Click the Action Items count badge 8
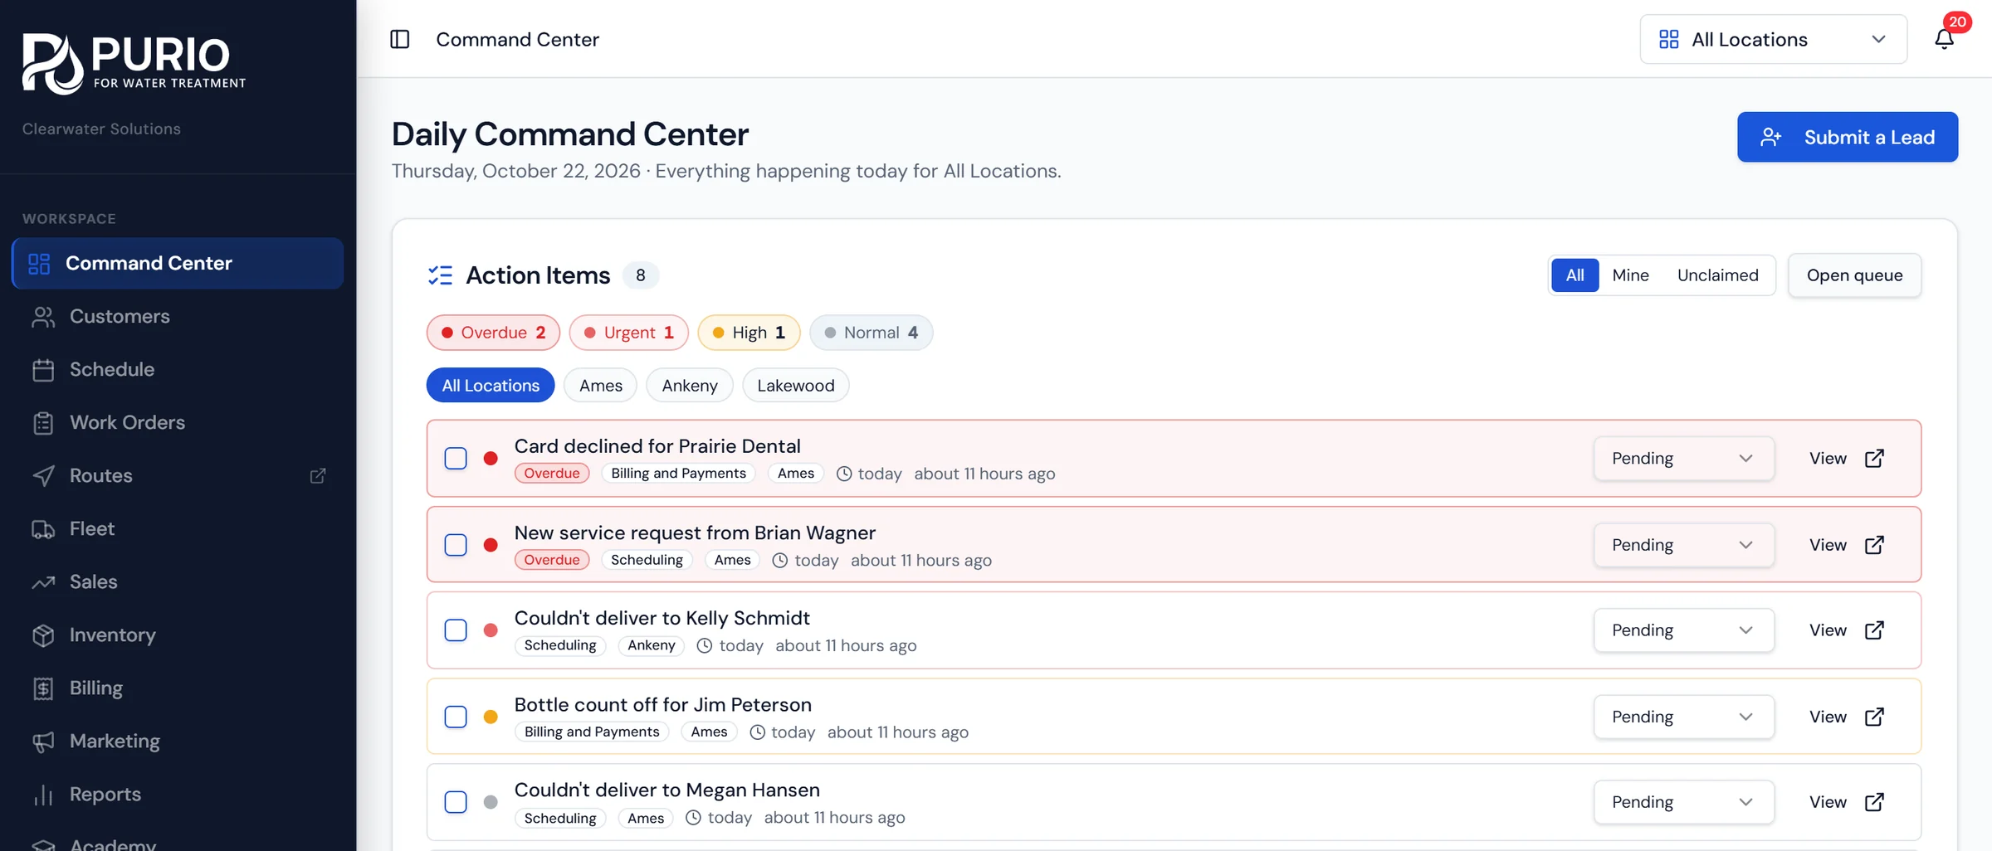This screenshot has width=1992, height=851. 640,275
